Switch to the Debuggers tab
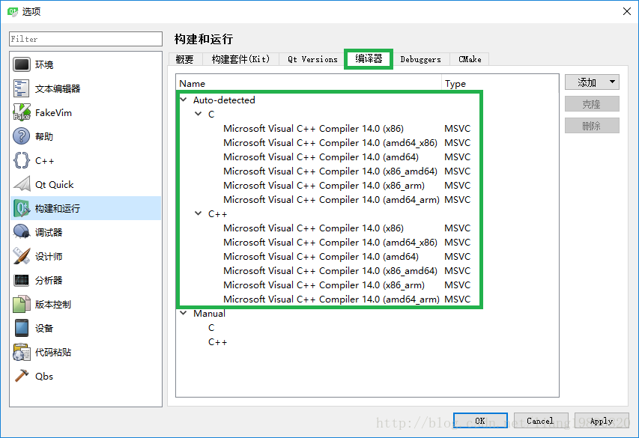The image size is (639, 438). pyautogui.click(x=420, y=59)
